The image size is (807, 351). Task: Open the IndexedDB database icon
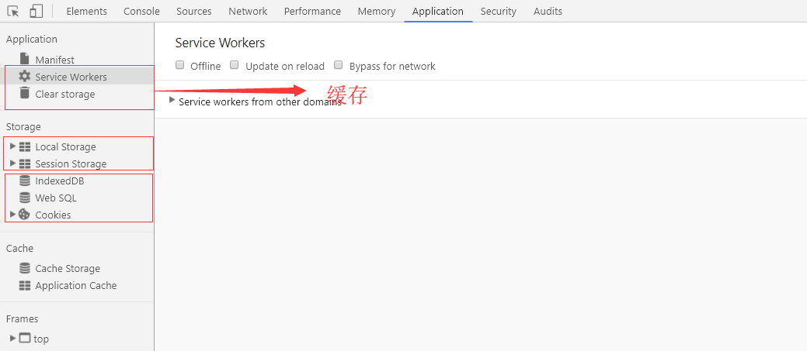click(x=24, y=181)
